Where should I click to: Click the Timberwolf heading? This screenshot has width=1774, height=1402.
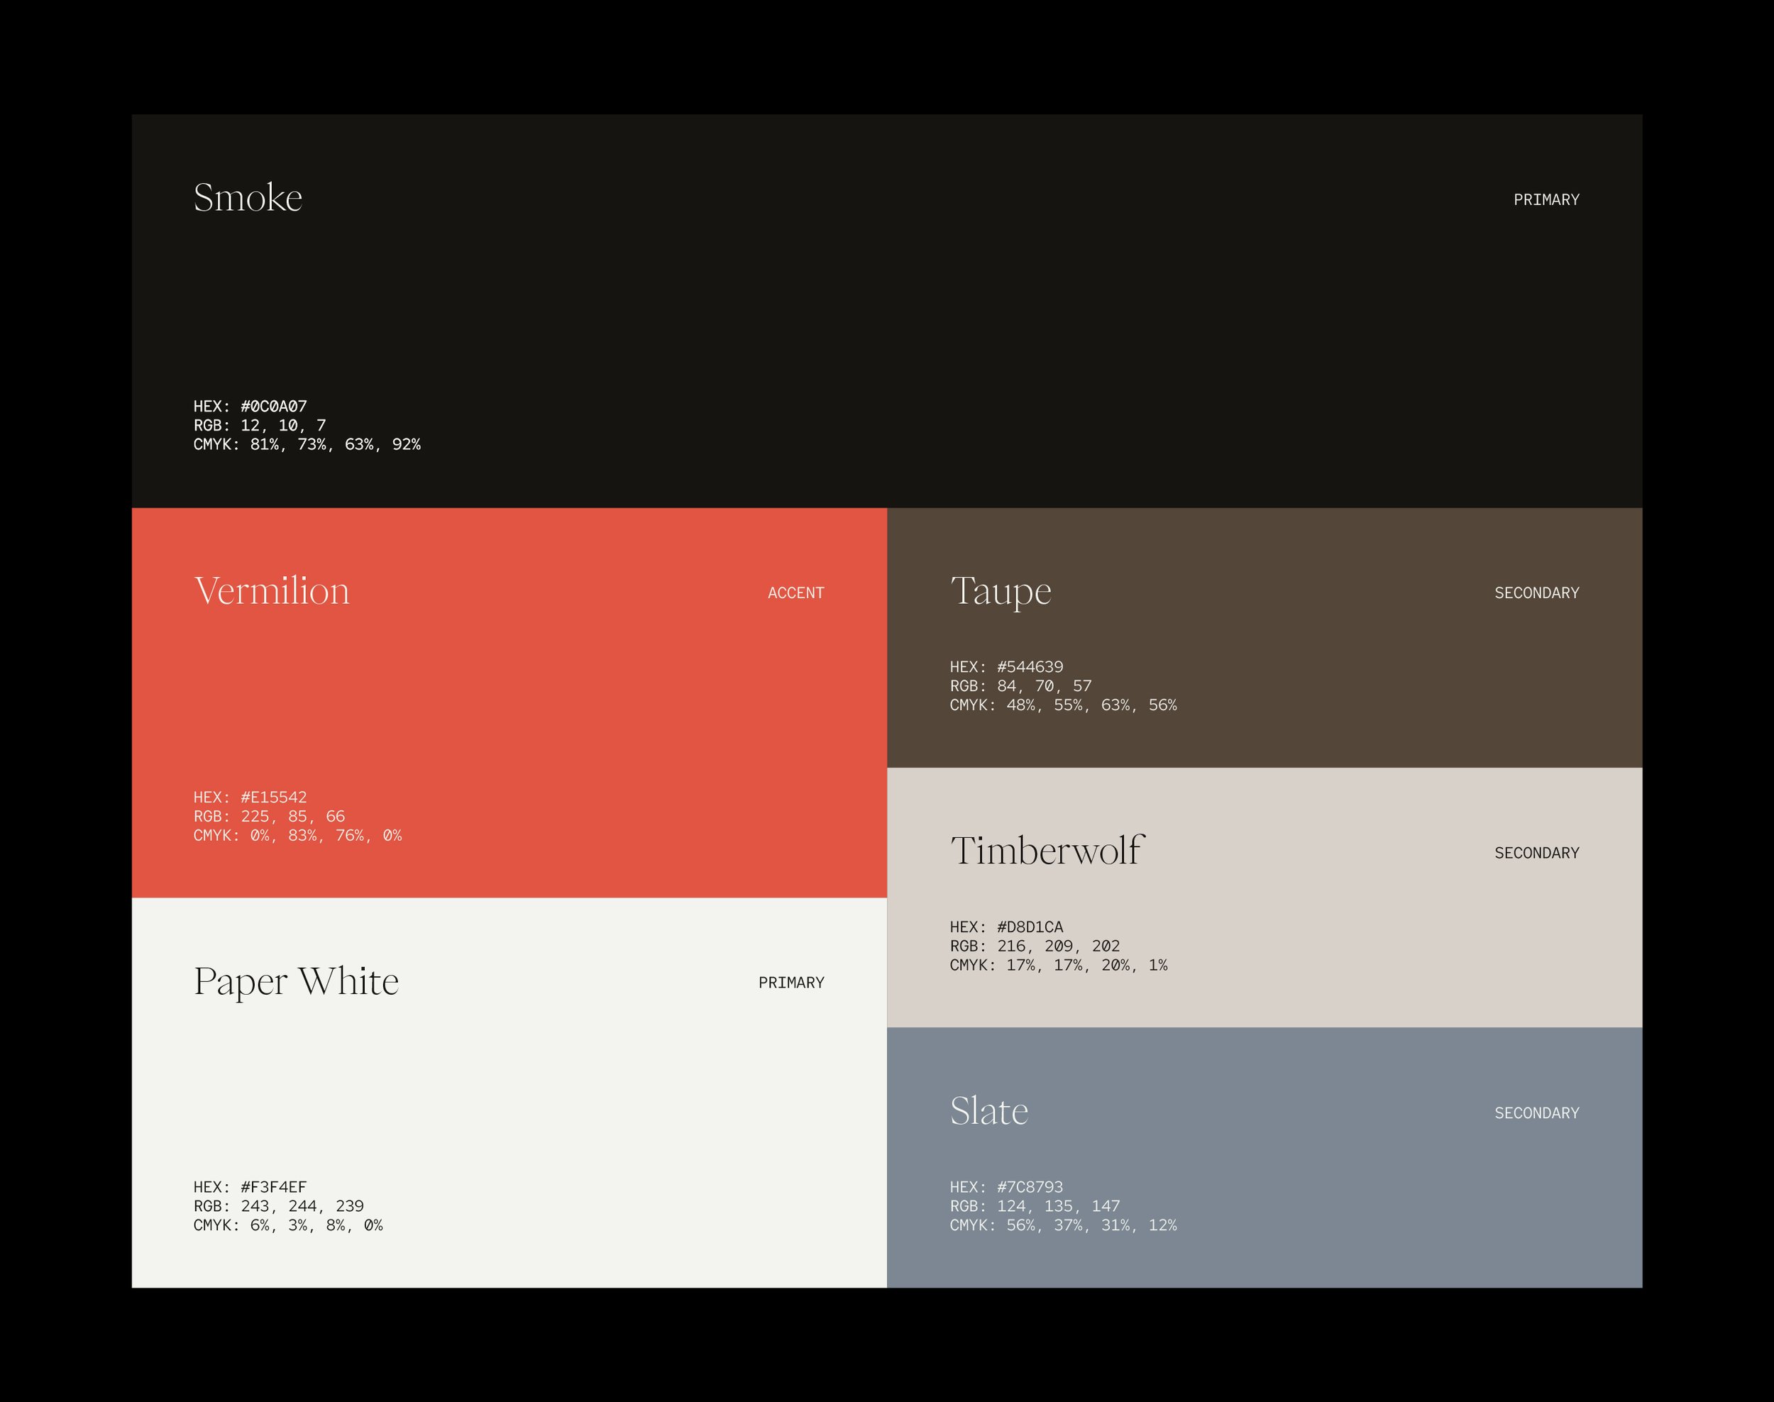tap(1047, 851)
